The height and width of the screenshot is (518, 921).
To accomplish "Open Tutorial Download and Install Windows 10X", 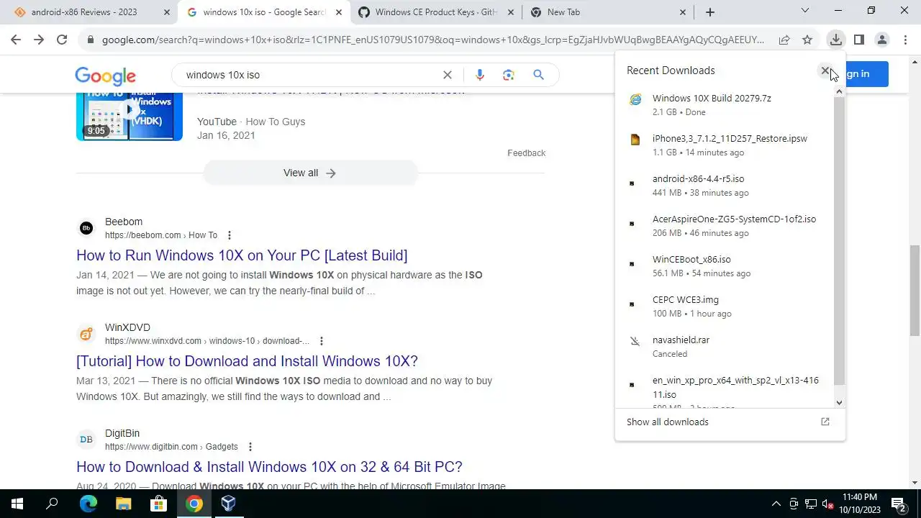I will tap(247, 361).
